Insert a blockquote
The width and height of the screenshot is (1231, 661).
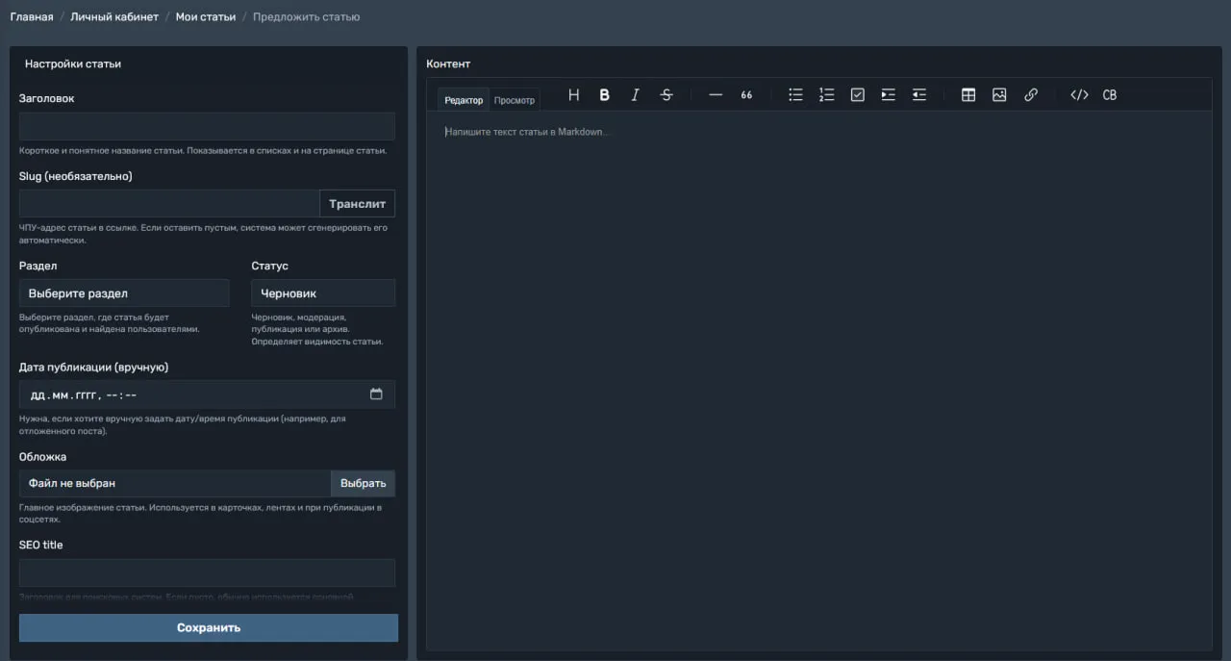click(x=746, y=95)
